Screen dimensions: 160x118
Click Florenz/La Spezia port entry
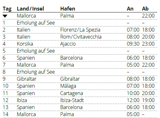coord(80,30)
